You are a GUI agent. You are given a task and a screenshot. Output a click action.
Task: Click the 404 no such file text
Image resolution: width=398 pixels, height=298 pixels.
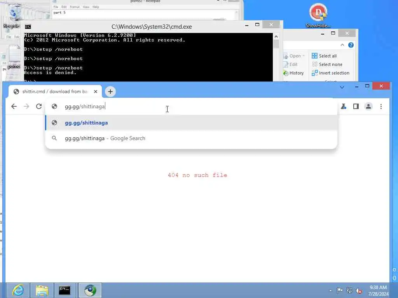(197, 175)
